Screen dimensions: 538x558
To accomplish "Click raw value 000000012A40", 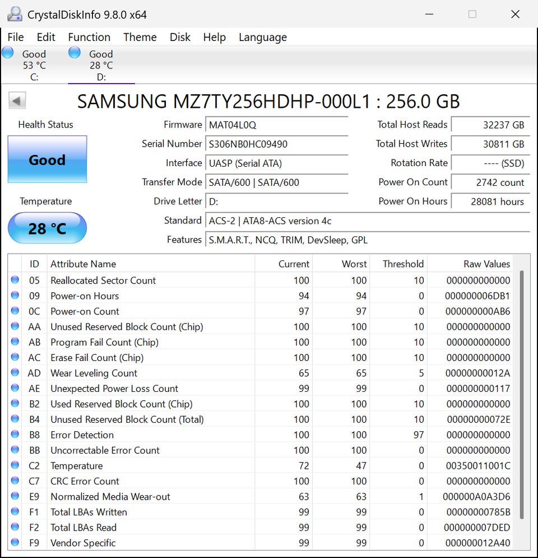I will click(477, 543).
